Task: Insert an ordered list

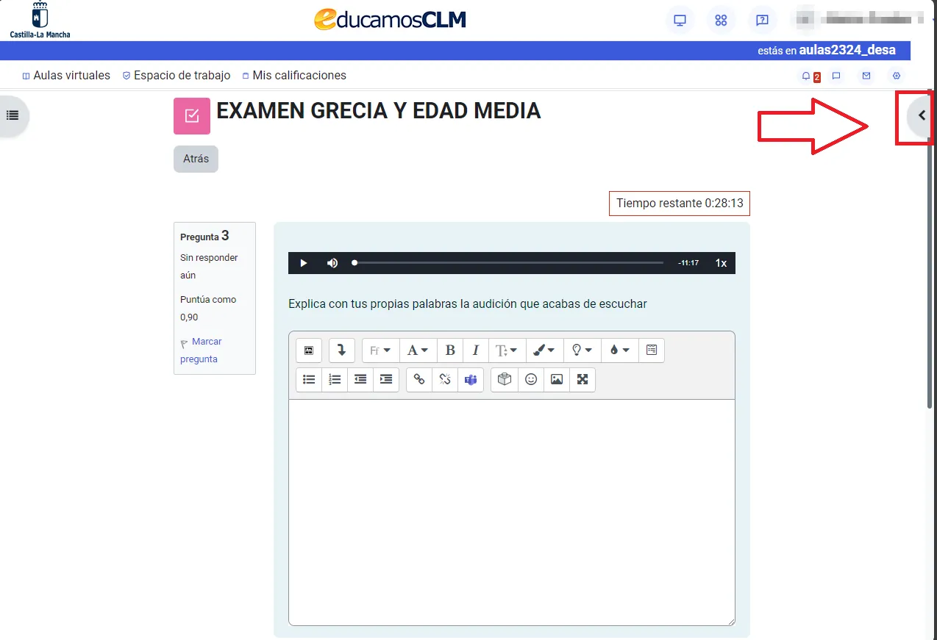Action: pos(334,379)
